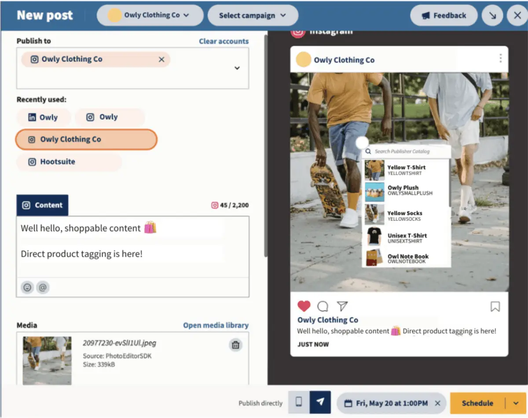
Task: Toggle the LinkedIn Owly account chip
Action: [x=44, y=117]
